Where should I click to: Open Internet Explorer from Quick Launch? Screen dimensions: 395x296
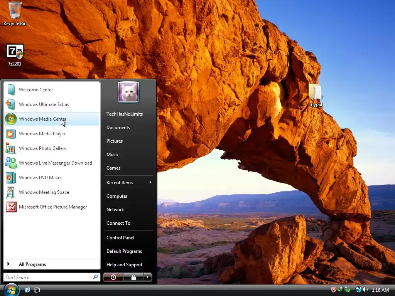(x=27, y=290)
